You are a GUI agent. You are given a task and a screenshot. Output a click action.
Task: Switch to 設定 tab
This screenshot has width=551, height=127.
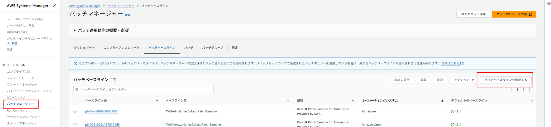[x=235, y=48]
